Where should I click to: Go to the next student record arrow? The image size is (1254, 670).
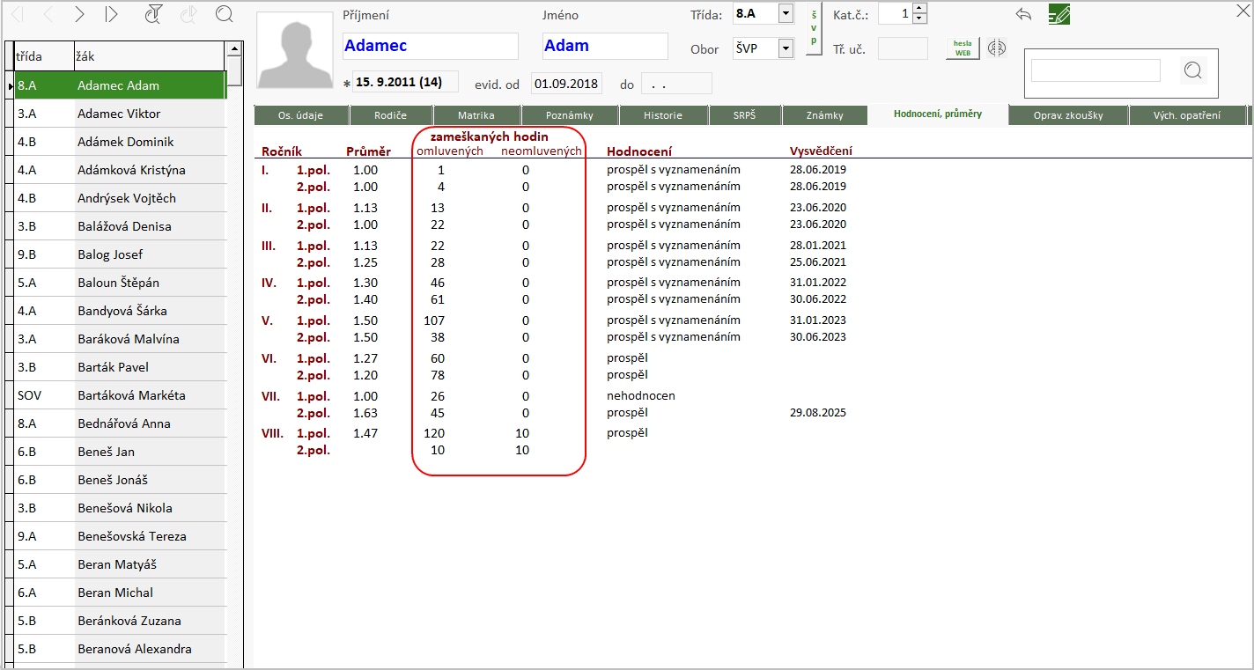[x=79, y=14]
